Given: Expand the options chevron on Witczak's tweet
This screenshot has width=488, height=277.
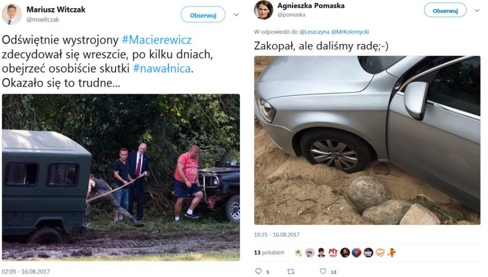Looking at the screenshot, I should click(236, 15).
